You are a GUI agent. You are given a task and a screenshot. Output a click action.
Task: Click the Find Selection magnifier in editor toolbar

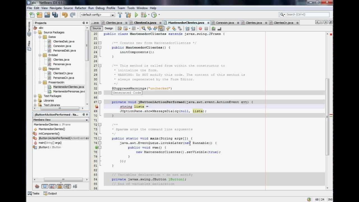coord(143,28)
